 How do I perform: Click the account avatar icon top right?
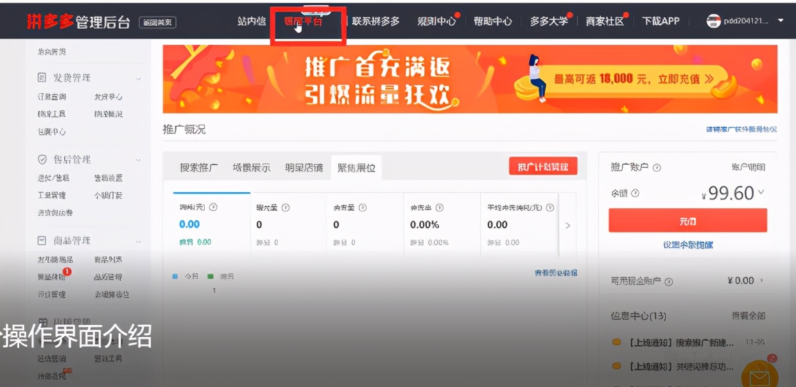[713, 21]
